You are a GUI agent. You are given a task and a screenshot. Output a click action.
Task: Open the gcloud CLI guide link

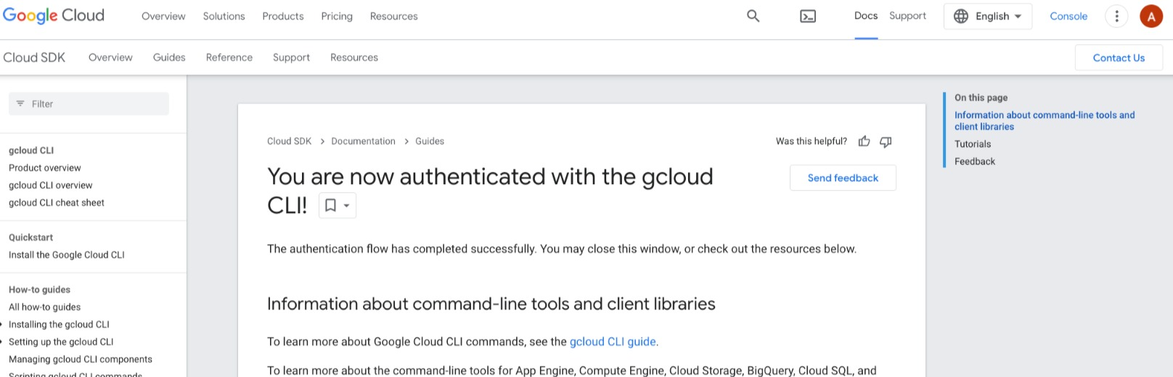(613, 341)
